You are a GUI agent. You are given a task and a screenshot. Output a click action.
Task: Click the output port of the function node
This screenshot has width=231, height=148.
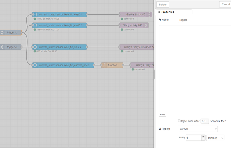(x=123, y=65)
